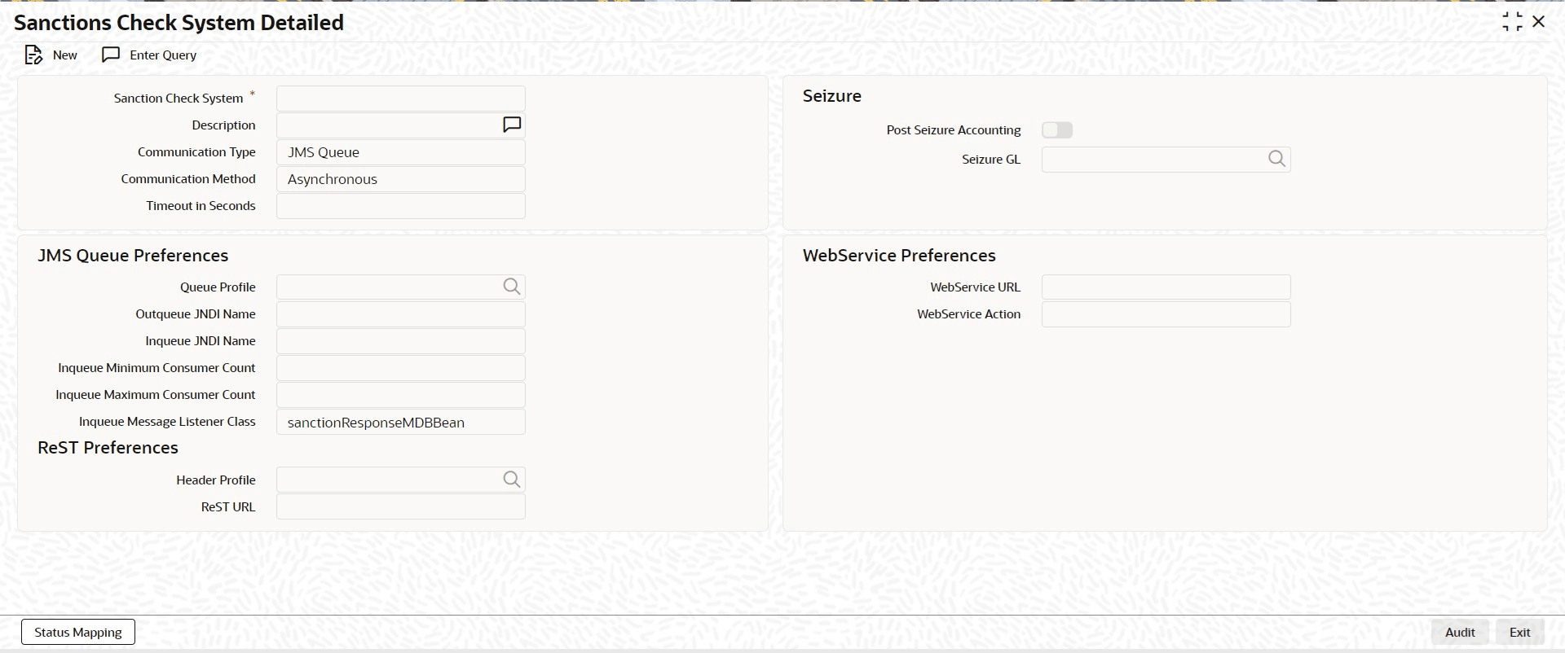Viewport: 1565px width, 653px height.
Task: Click the Audit button
Action: point(1460,632)
